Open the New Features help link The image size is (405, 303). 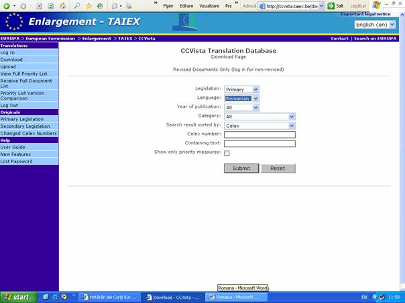coord(29,155)
